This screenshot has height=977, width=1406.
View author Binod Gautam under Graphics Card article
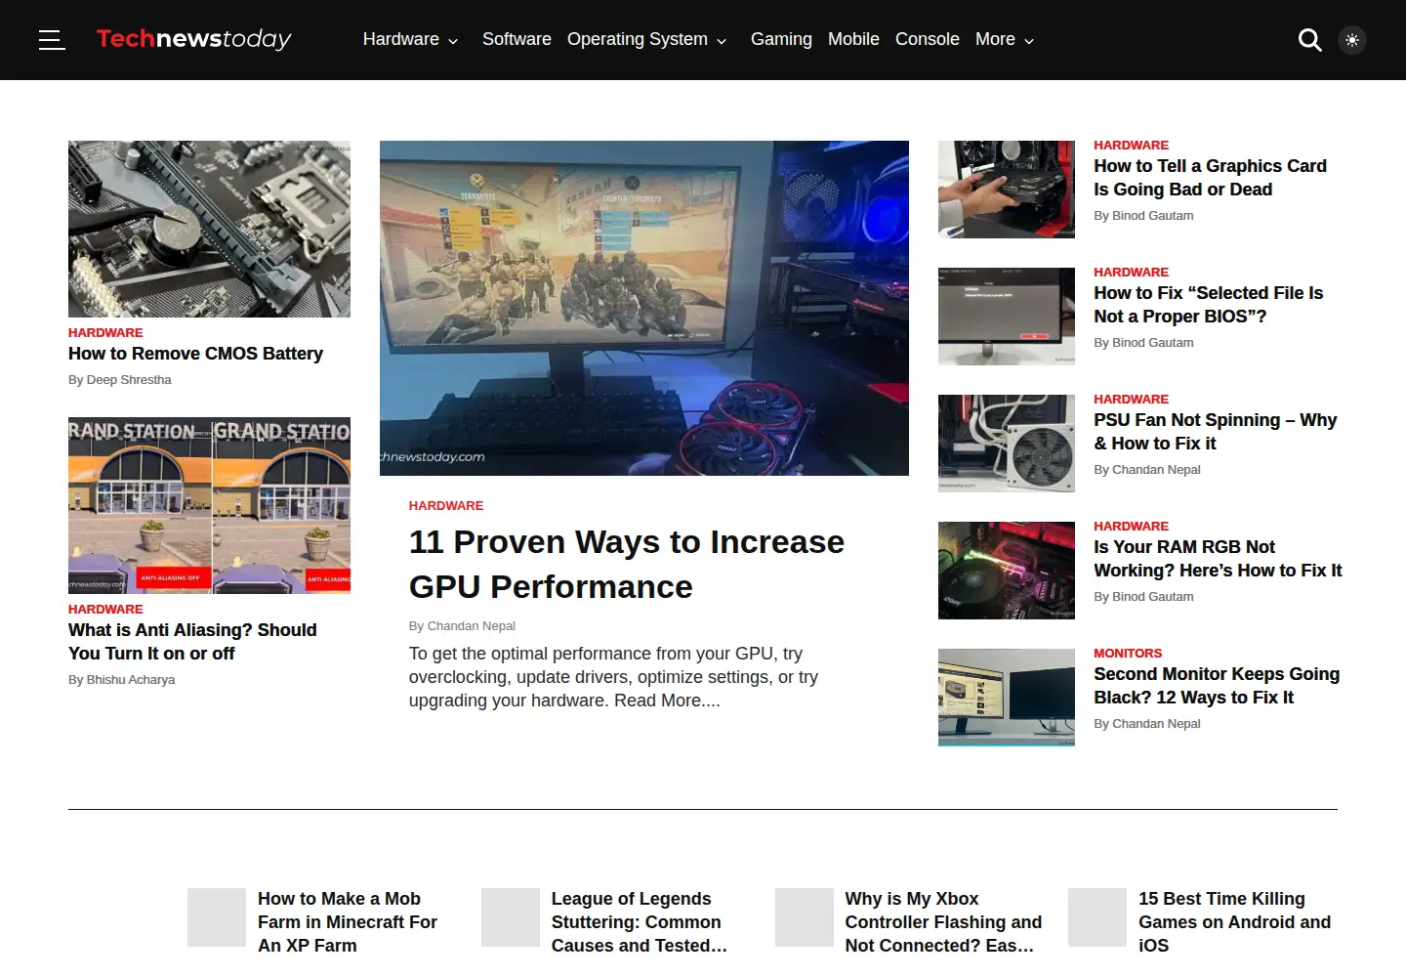(1153, 216)
